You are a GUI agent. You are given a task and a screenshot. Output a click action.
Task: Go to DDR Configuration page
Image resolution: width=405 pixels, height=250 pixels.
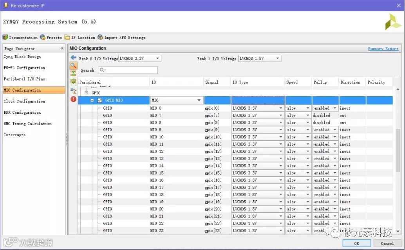(22, 112)
